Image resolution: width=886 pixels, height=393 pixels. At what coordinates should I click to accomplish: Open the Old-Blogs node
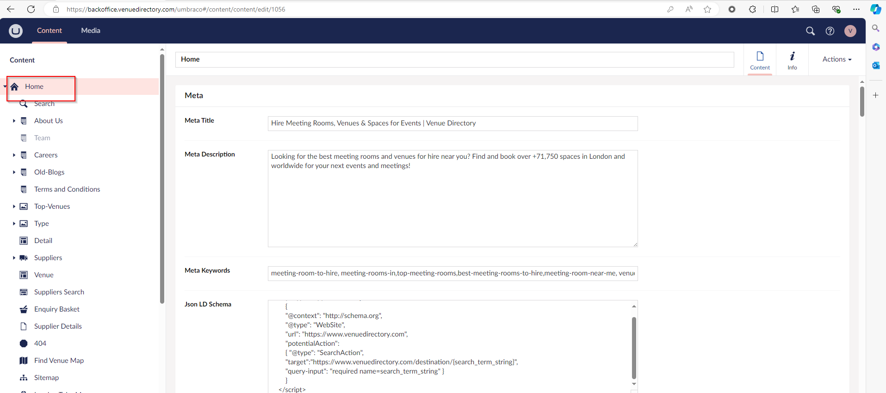click(50, 172)
